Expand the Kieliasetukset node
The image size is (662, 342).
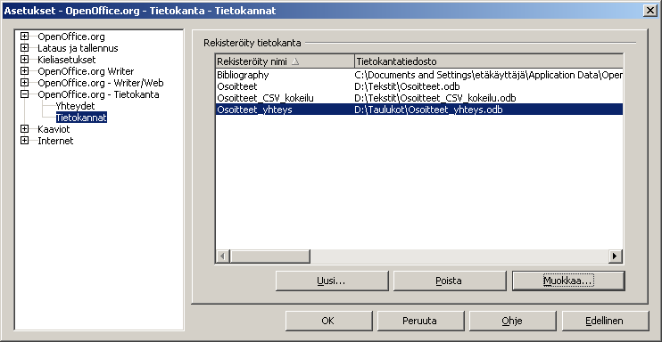[24, 60]
